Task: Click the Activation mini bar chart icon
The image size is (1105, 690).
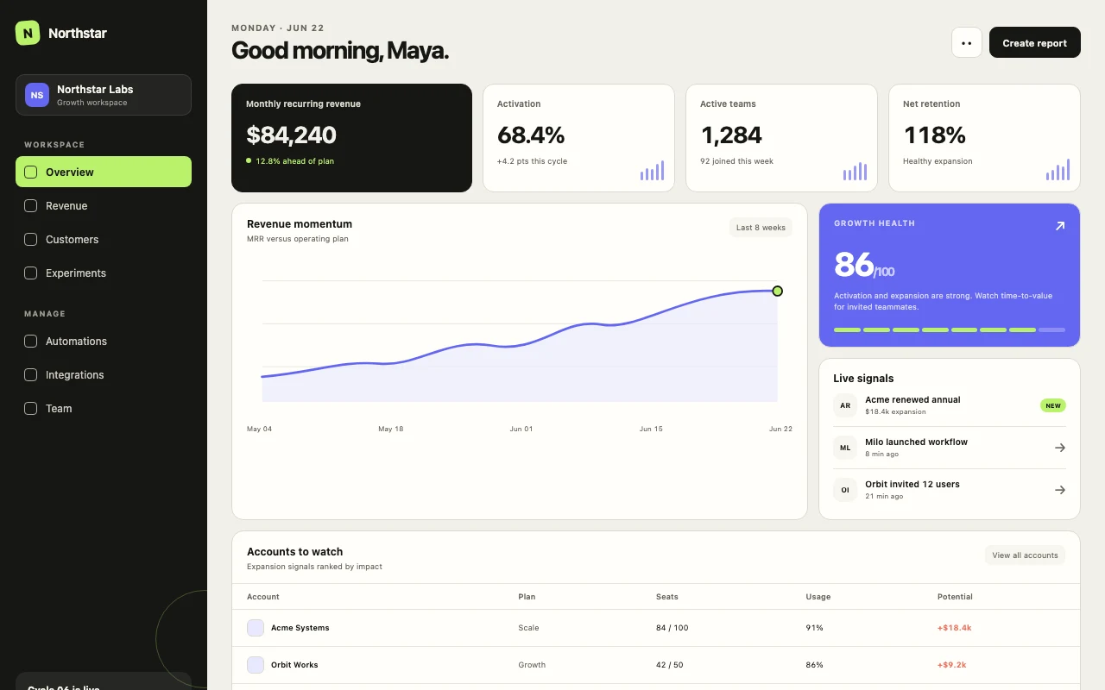Action: pyautogui.click(x=652, y=170)
